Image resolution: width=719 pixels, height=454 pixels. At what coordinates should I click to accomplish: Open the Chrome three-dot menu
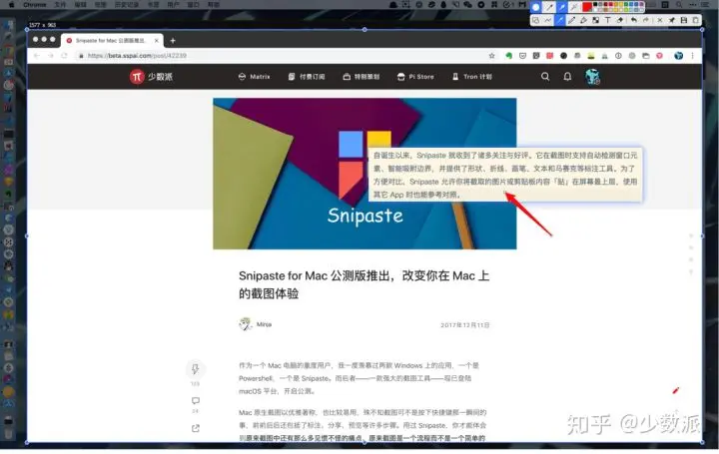pos(692,56)
